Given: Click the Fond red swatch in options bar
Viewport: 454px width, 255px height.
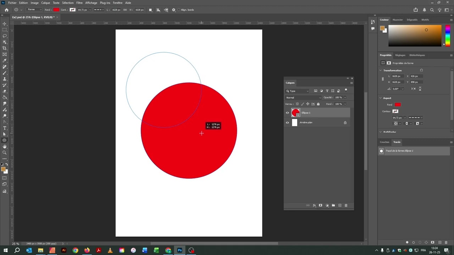Looking at the screenshot, I should pos(56,10).
